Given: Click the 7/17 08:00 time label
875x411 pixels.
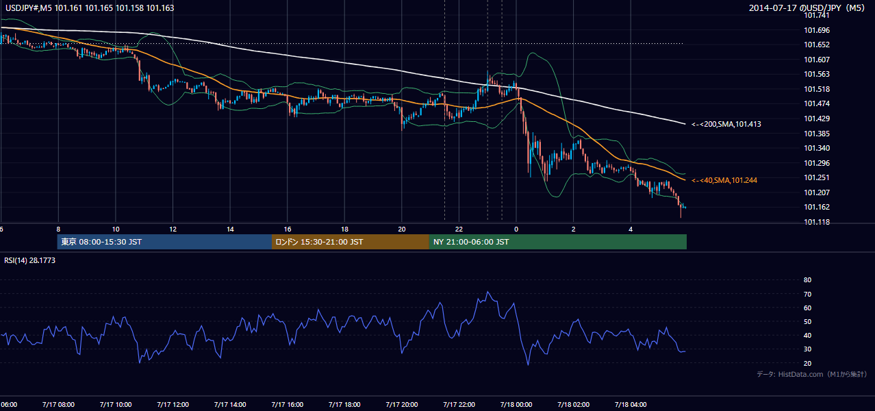Looking at the screenshot, I should (x=58, y=404).
